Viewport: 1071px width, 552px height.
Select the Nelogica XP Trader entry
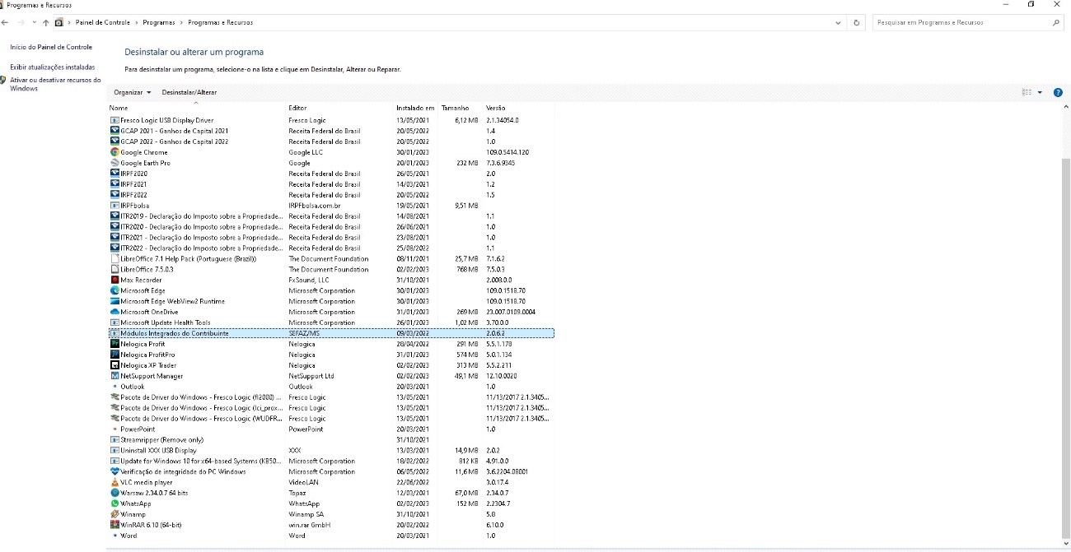click(x=331, y=365)
